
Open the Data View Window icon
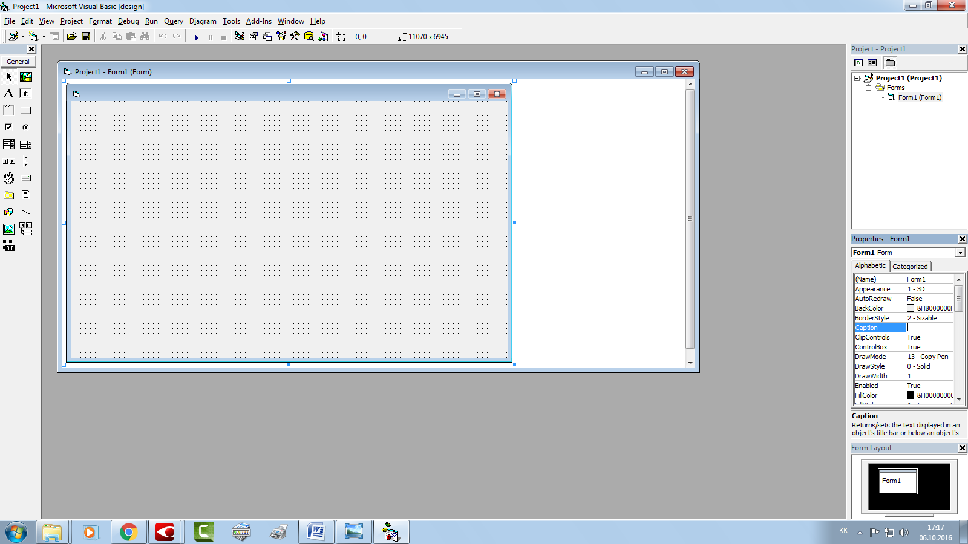pos(309,37)
